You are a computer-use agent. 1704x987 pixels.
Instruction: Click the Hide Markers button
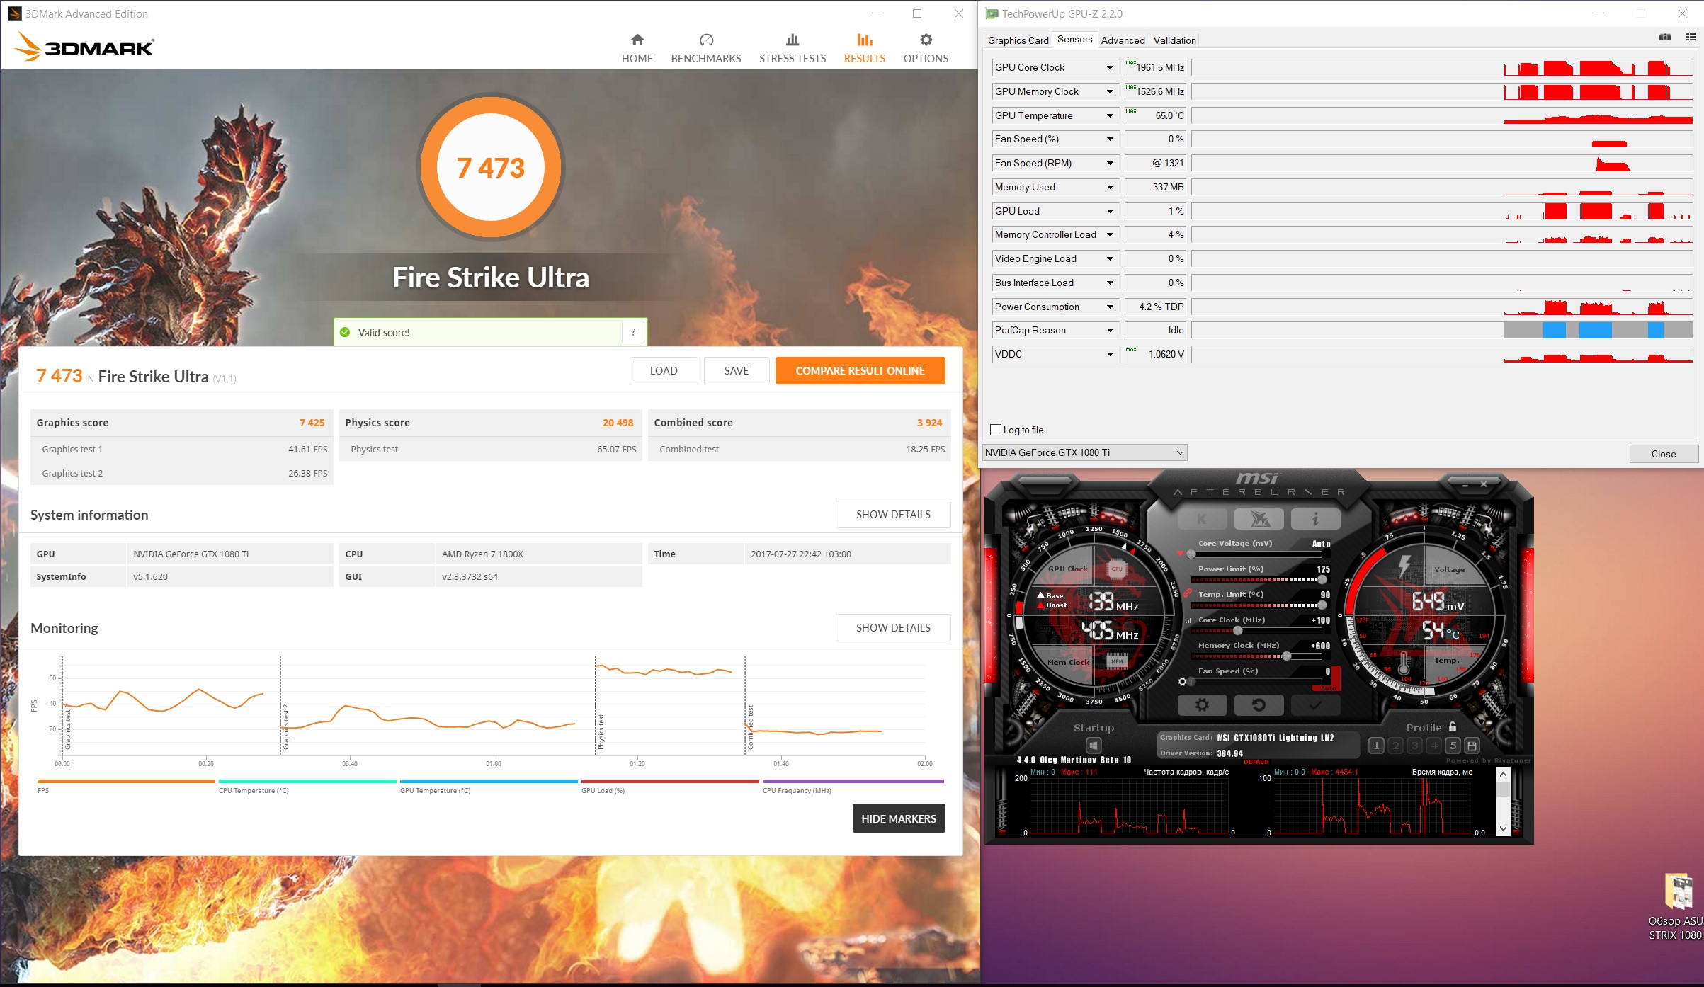click(x=898, y=818)
